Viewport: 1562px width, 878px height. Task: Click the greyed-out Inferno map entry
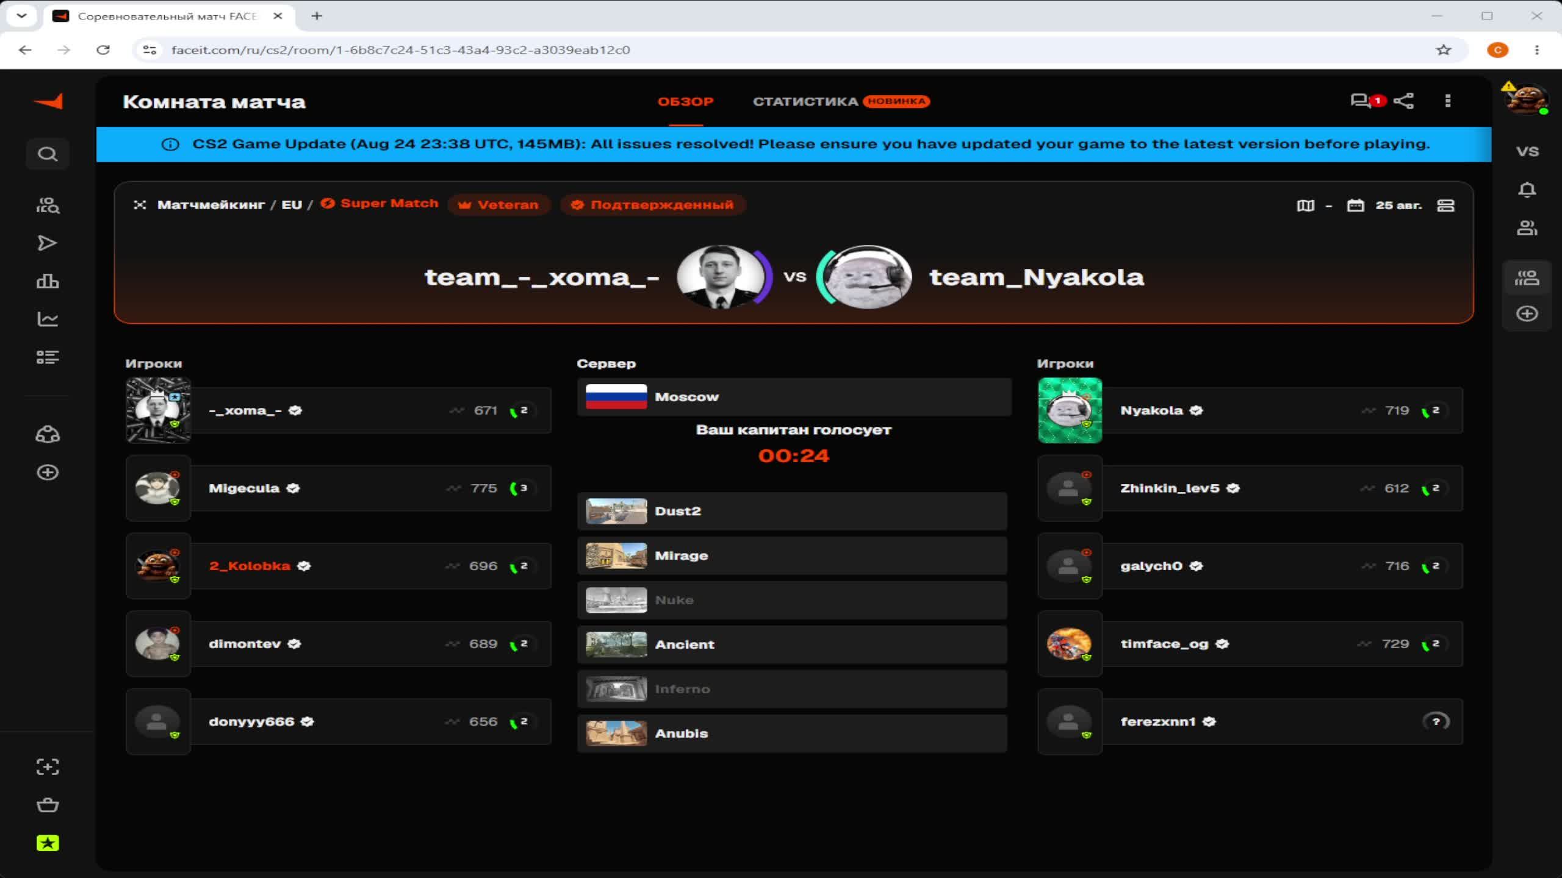(x=792, y=689)
